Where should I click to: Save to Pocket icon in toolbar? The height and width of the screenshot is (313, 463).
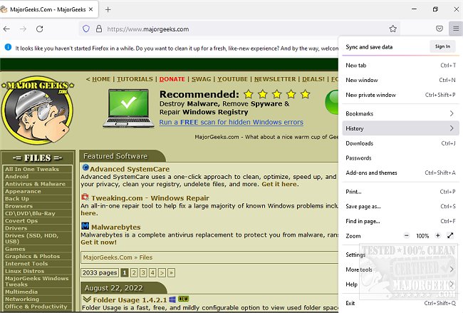439,29
